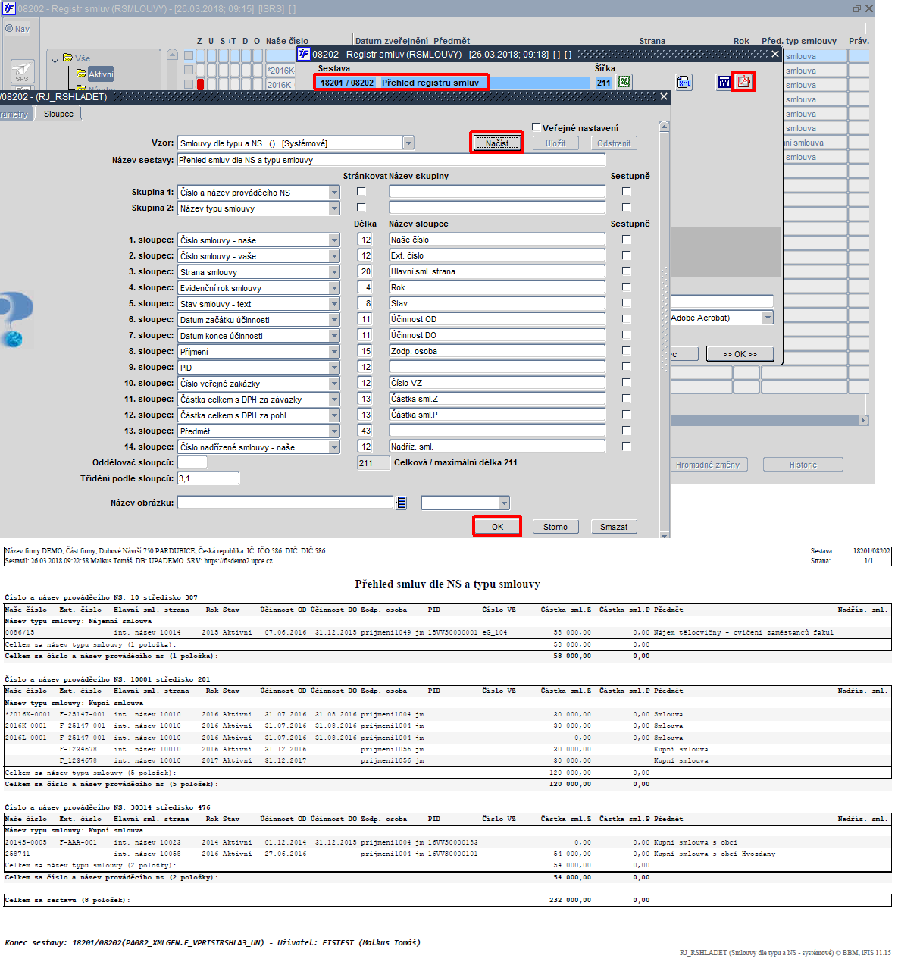Switch to the Parametry tab
The image size is (898, 959).
(x=15, y=114)
